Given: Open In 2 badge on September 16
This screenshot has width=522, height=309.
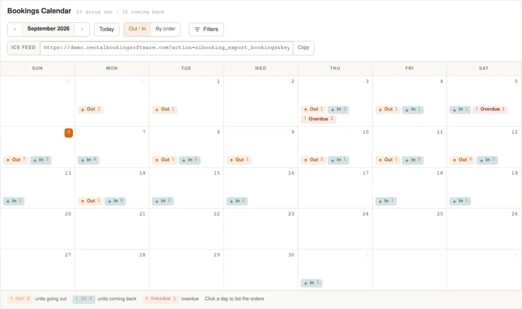Looking at the screenshot, I should pyautogui.click(x=237, y=201).
